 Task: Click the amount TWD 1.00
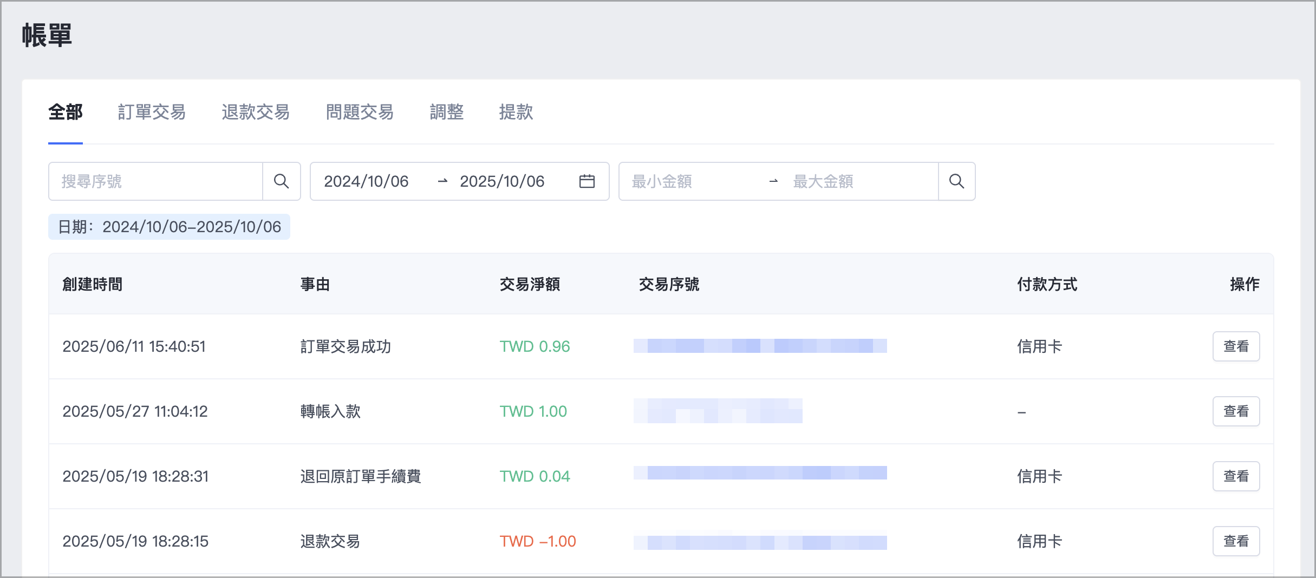533,411
